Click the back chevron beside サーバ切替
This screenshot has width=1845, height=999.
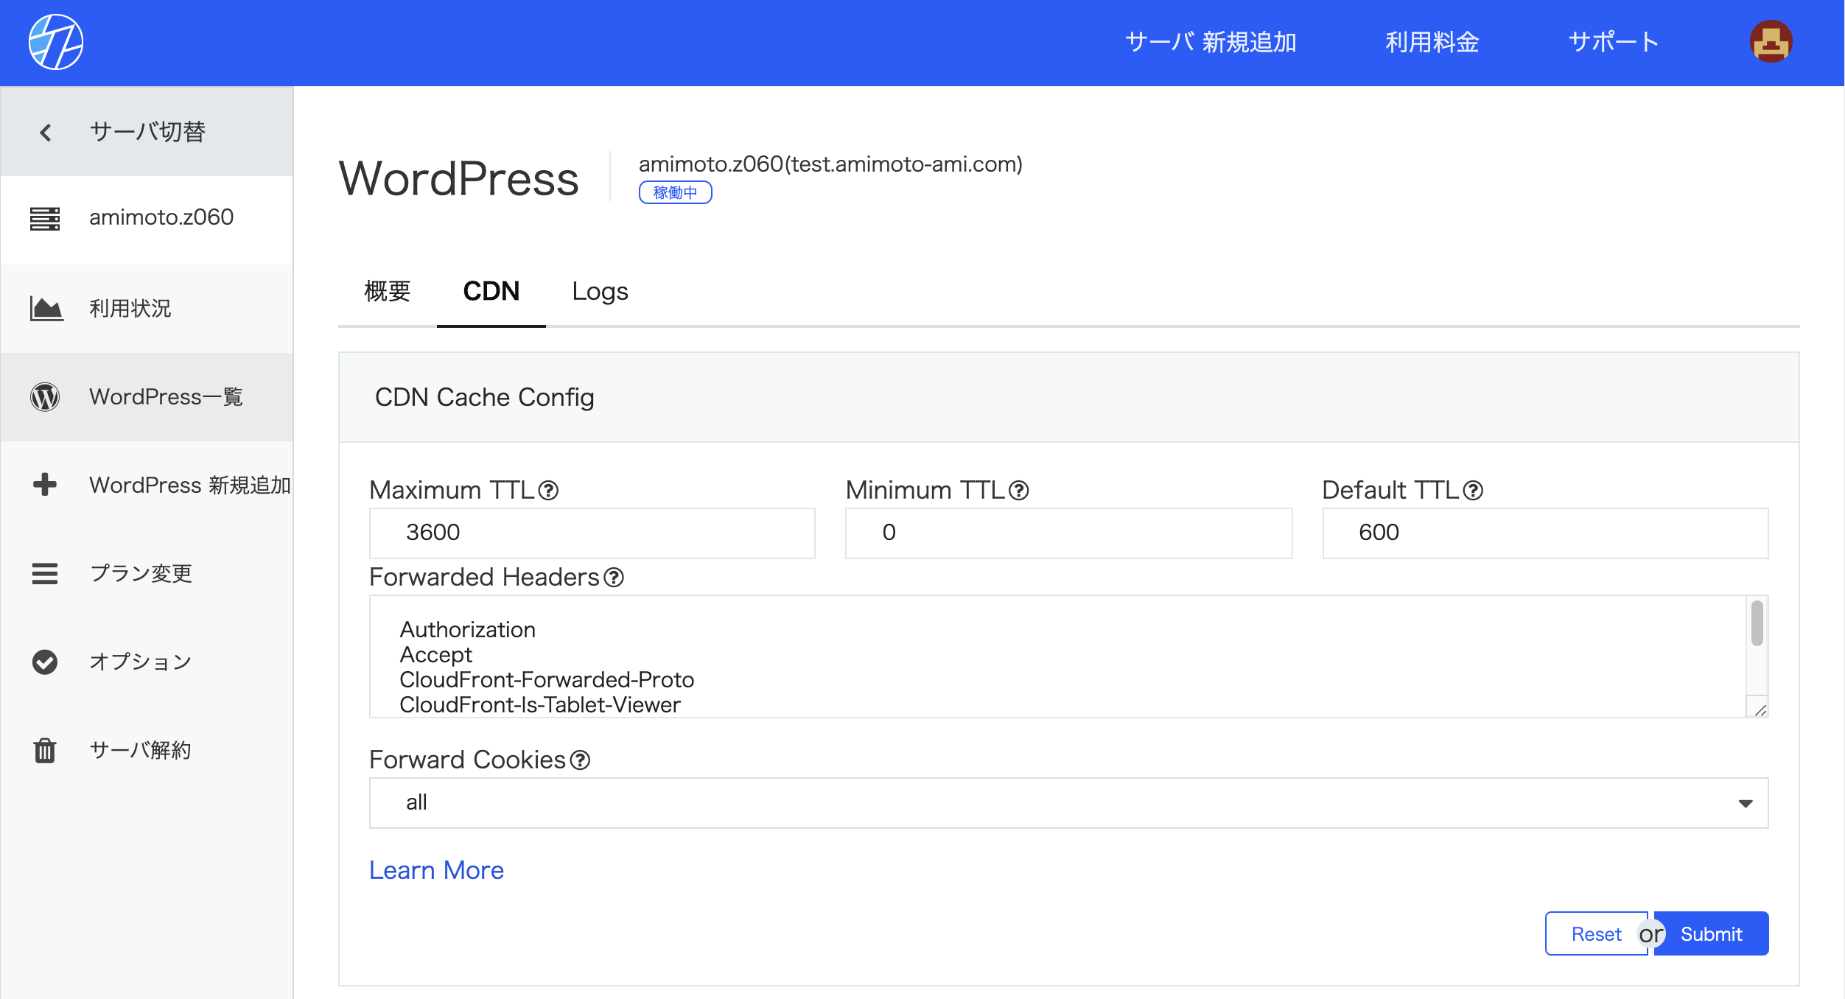46,133
